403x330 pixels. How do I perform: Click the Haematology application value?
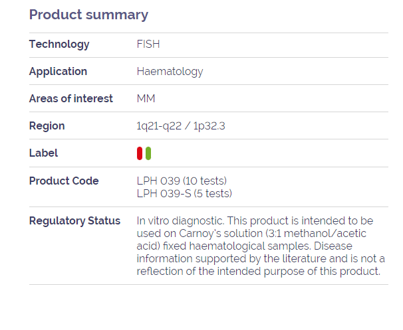click(x=170, y=72)
